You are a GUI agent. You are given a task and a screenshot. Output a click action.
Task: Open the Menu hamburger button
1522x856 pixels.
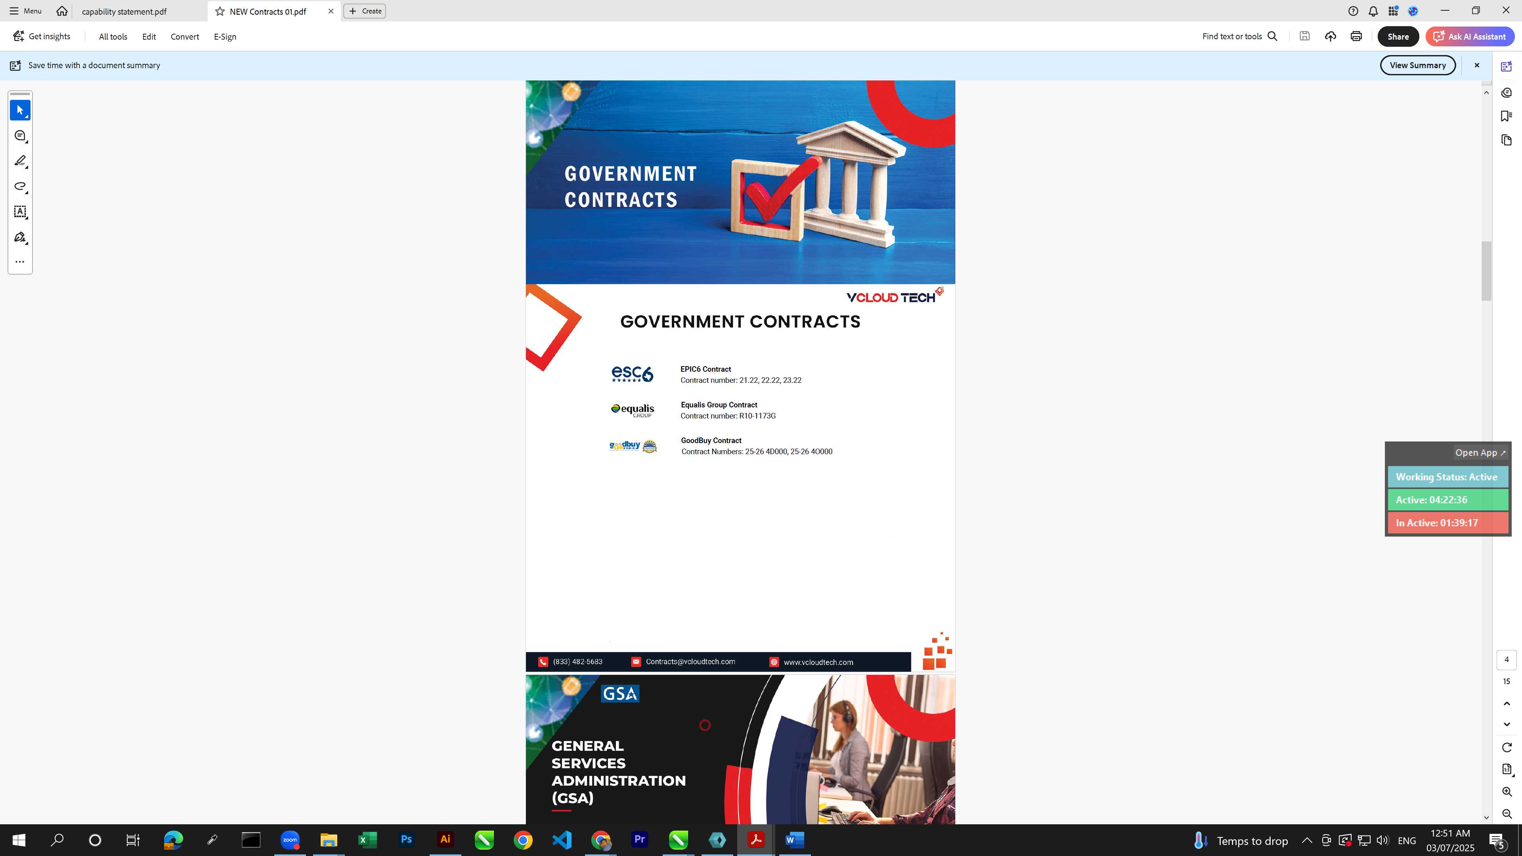[x=25, y=11]
